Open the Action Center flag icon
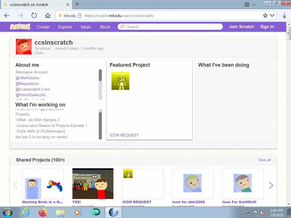This screenshot has height=218, width=291. (255, 213)
